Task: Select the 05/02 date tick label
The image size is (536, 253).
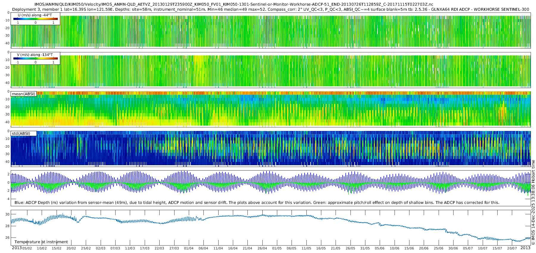Action: tap(27, 248)
